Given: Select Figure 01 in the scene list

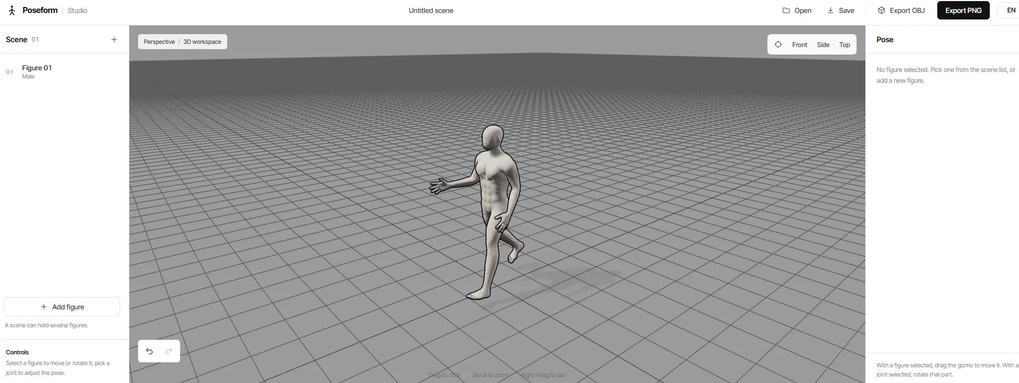Looking at the screenshot, I should pos(64,71).
